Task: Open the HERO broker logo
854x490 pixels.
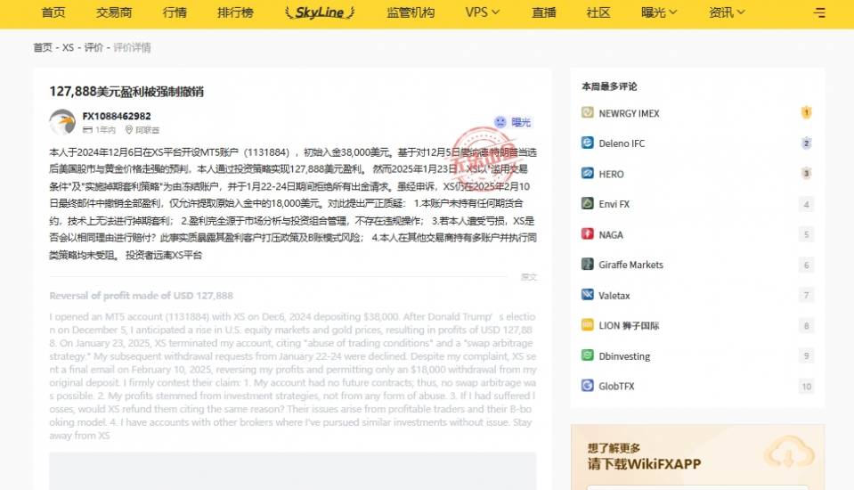Action: (587, 174)
